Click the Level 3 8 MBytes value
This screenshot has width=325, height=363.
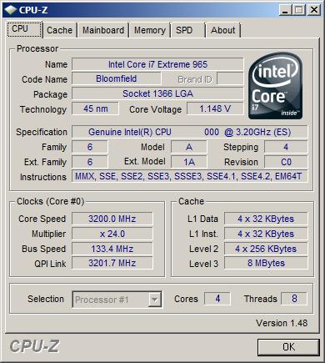[x=266, y=263]
